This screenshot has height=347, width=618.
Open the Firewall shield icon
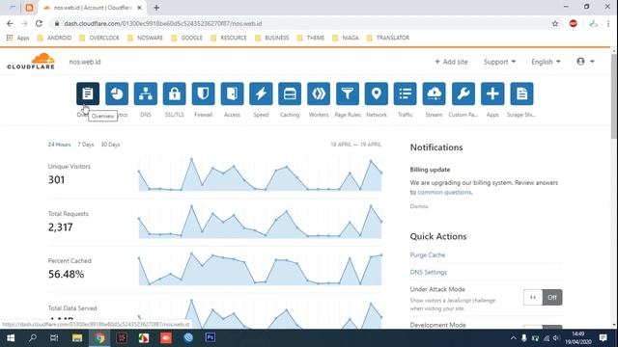click(204, 93)
